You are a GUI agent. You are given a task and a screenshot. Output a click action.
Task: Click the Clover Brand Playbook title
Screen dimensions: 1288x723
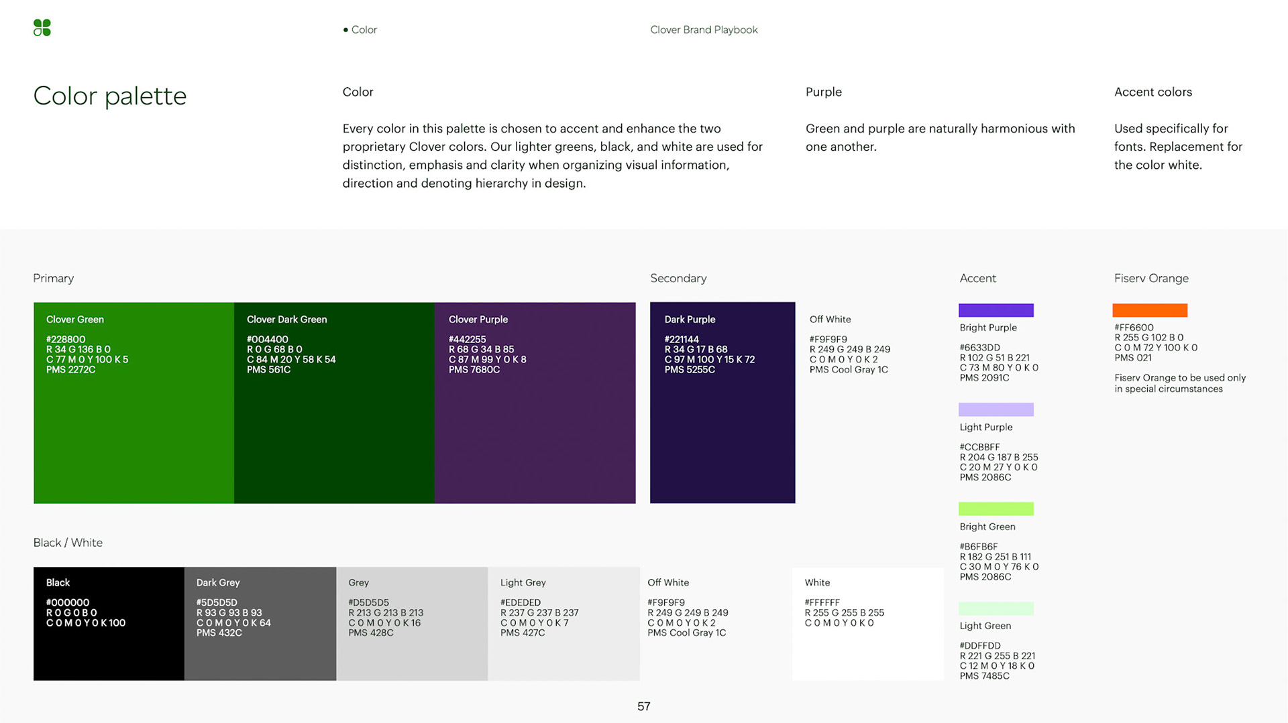click(704, 29)
